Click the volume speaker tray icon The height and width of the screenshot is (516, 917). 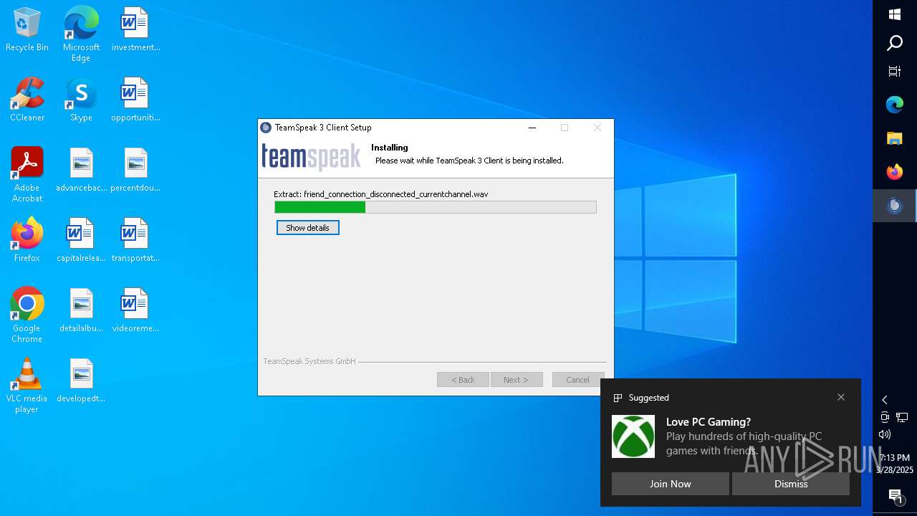[885, 434]
